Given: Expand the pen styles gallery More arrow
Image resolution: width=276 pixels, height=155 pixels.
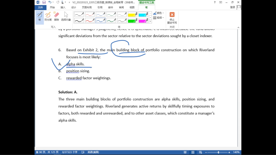Looking at the screenshot, I should [x=150, y=22].
